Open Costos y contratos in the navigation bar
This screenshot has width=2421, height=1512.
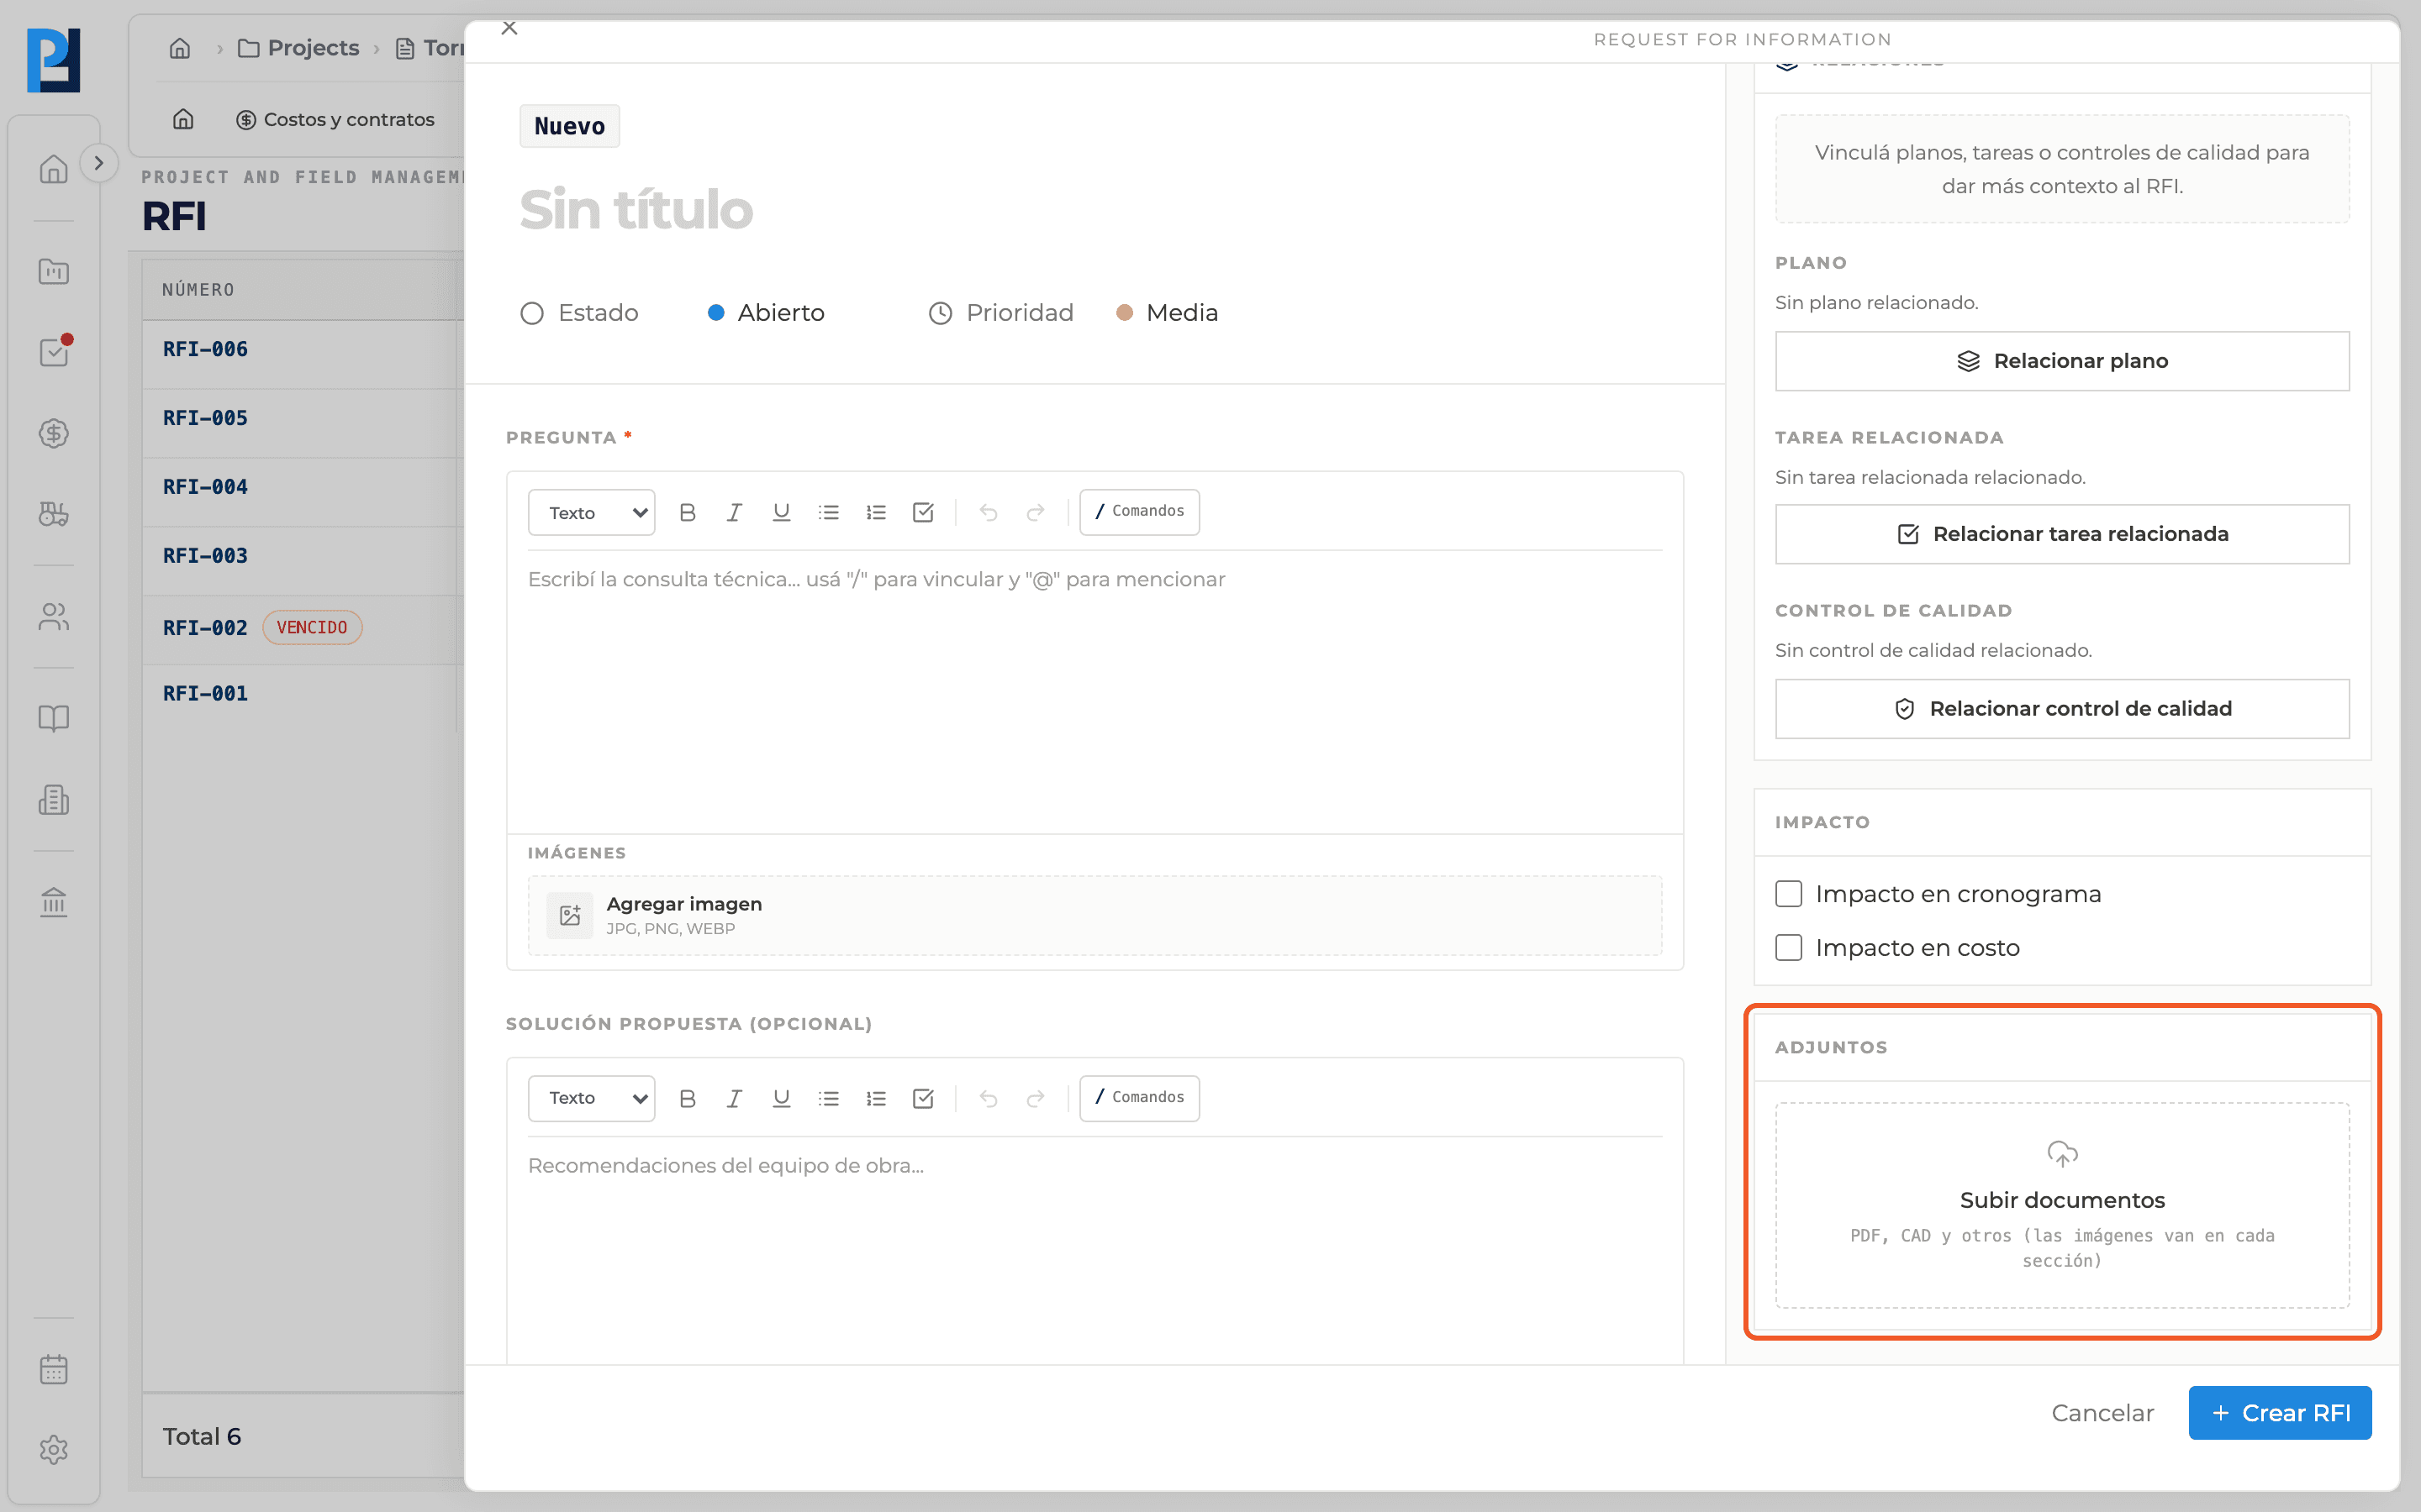point(335,119)
